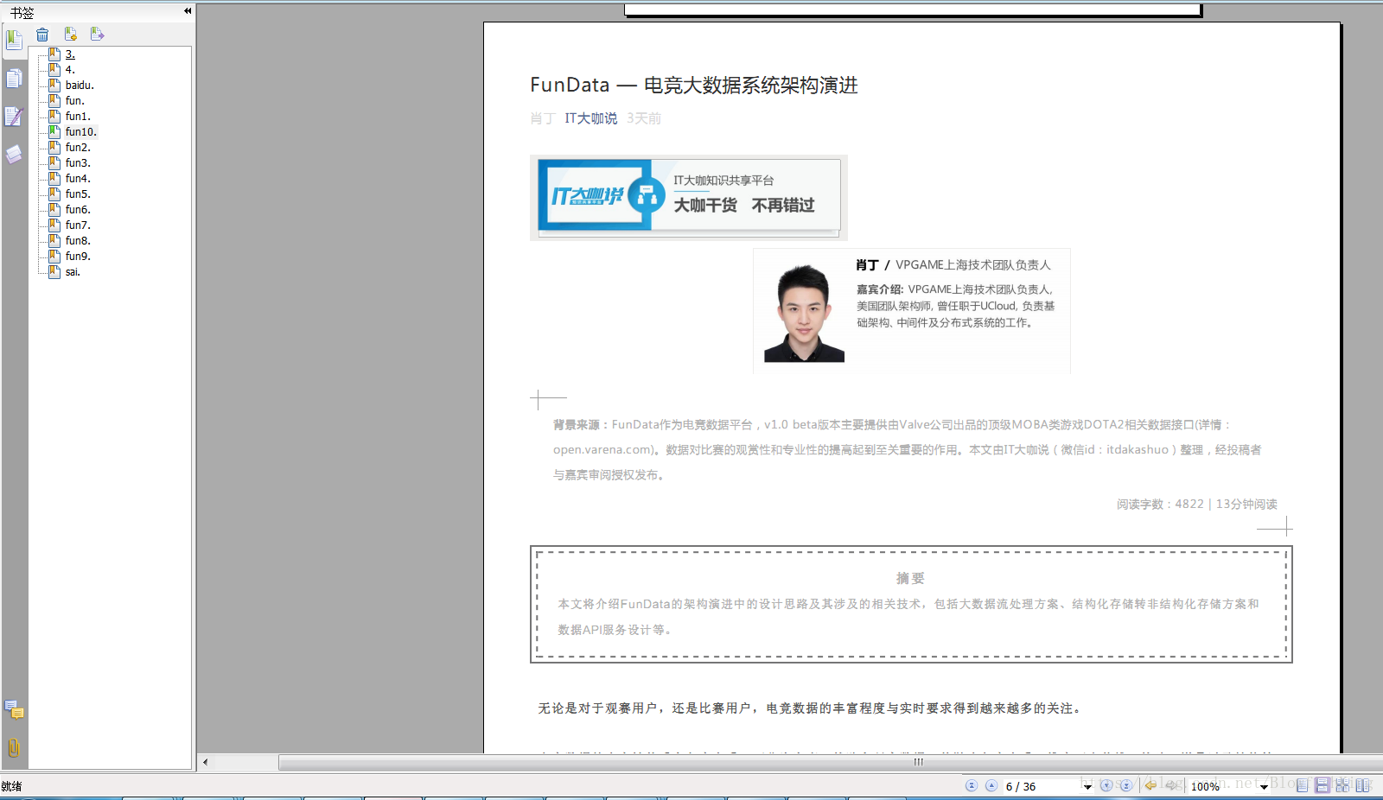The height and width of the screenshot is (800, 1383).
Task: Go back to the previous view
Action: [1150, 785]
